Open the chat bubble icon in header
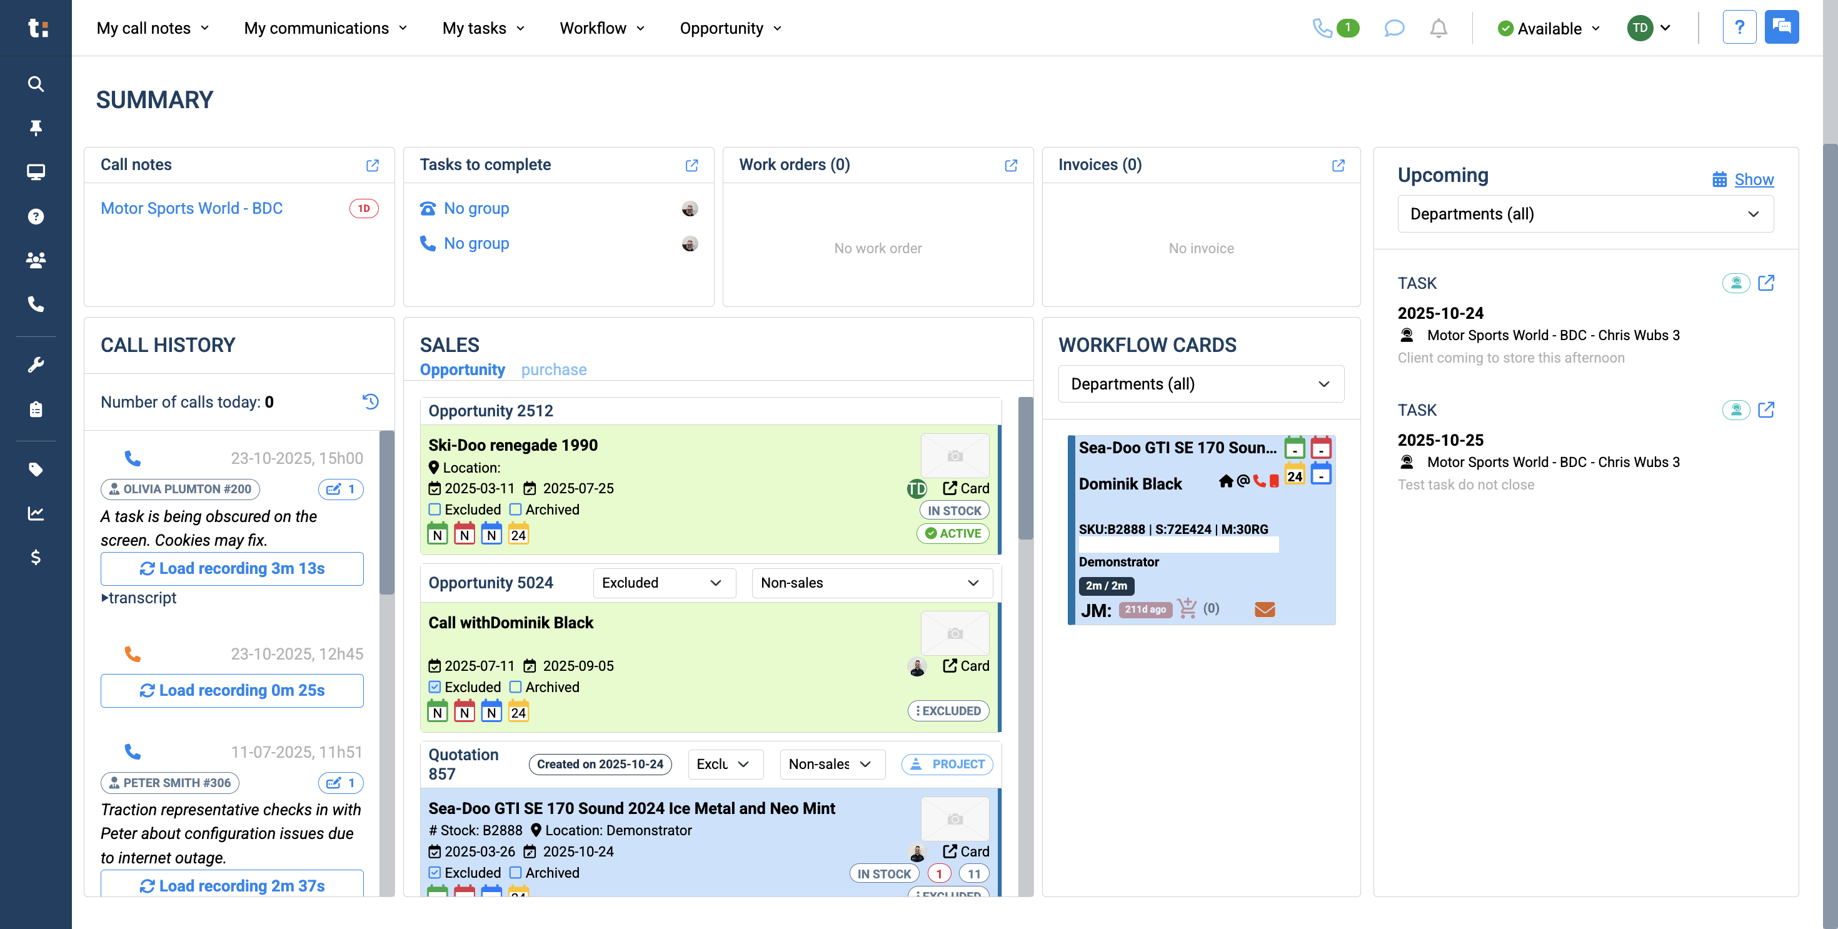This screenshot has height=929, width=1838. click(x=1394, y=29)
